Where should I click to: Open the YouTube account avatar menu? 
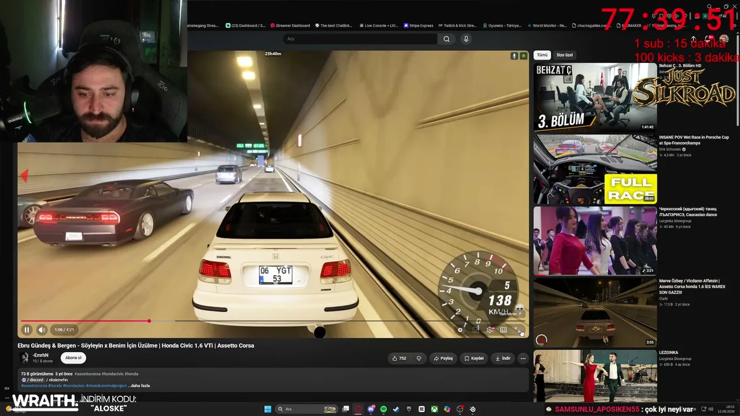coord(724,39)
